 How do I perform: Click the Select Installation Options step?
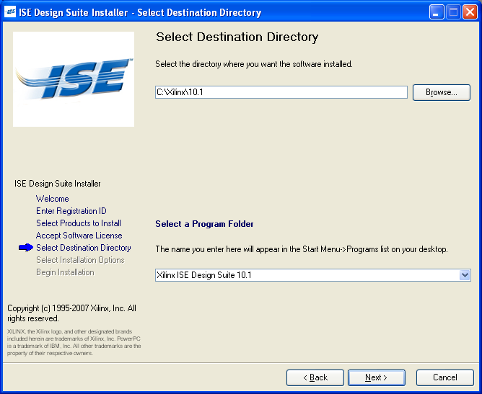coord(80,260)
